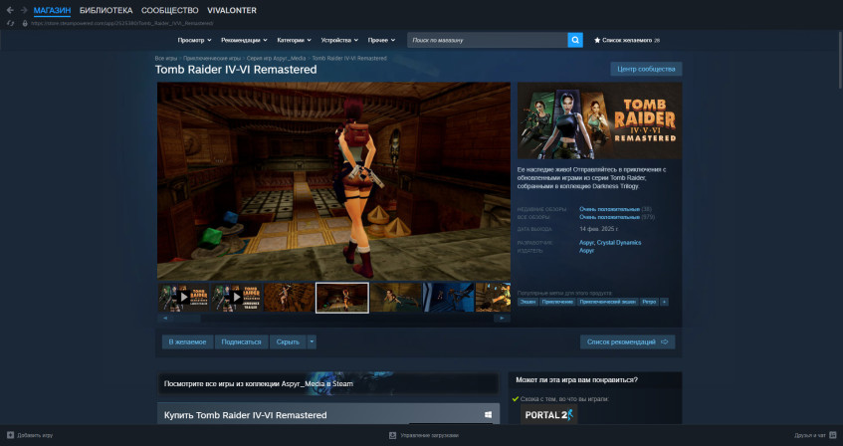Open the Рекомендации store menu

point(243,40)
